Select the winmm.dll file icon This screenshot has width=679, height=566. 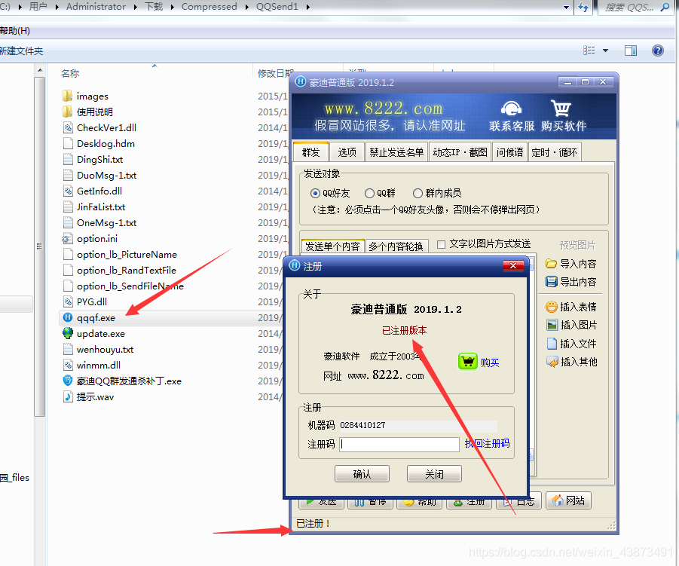click(x=68, y=365)
